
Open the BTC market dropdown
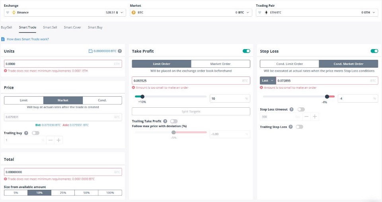(x=191, y=12)
